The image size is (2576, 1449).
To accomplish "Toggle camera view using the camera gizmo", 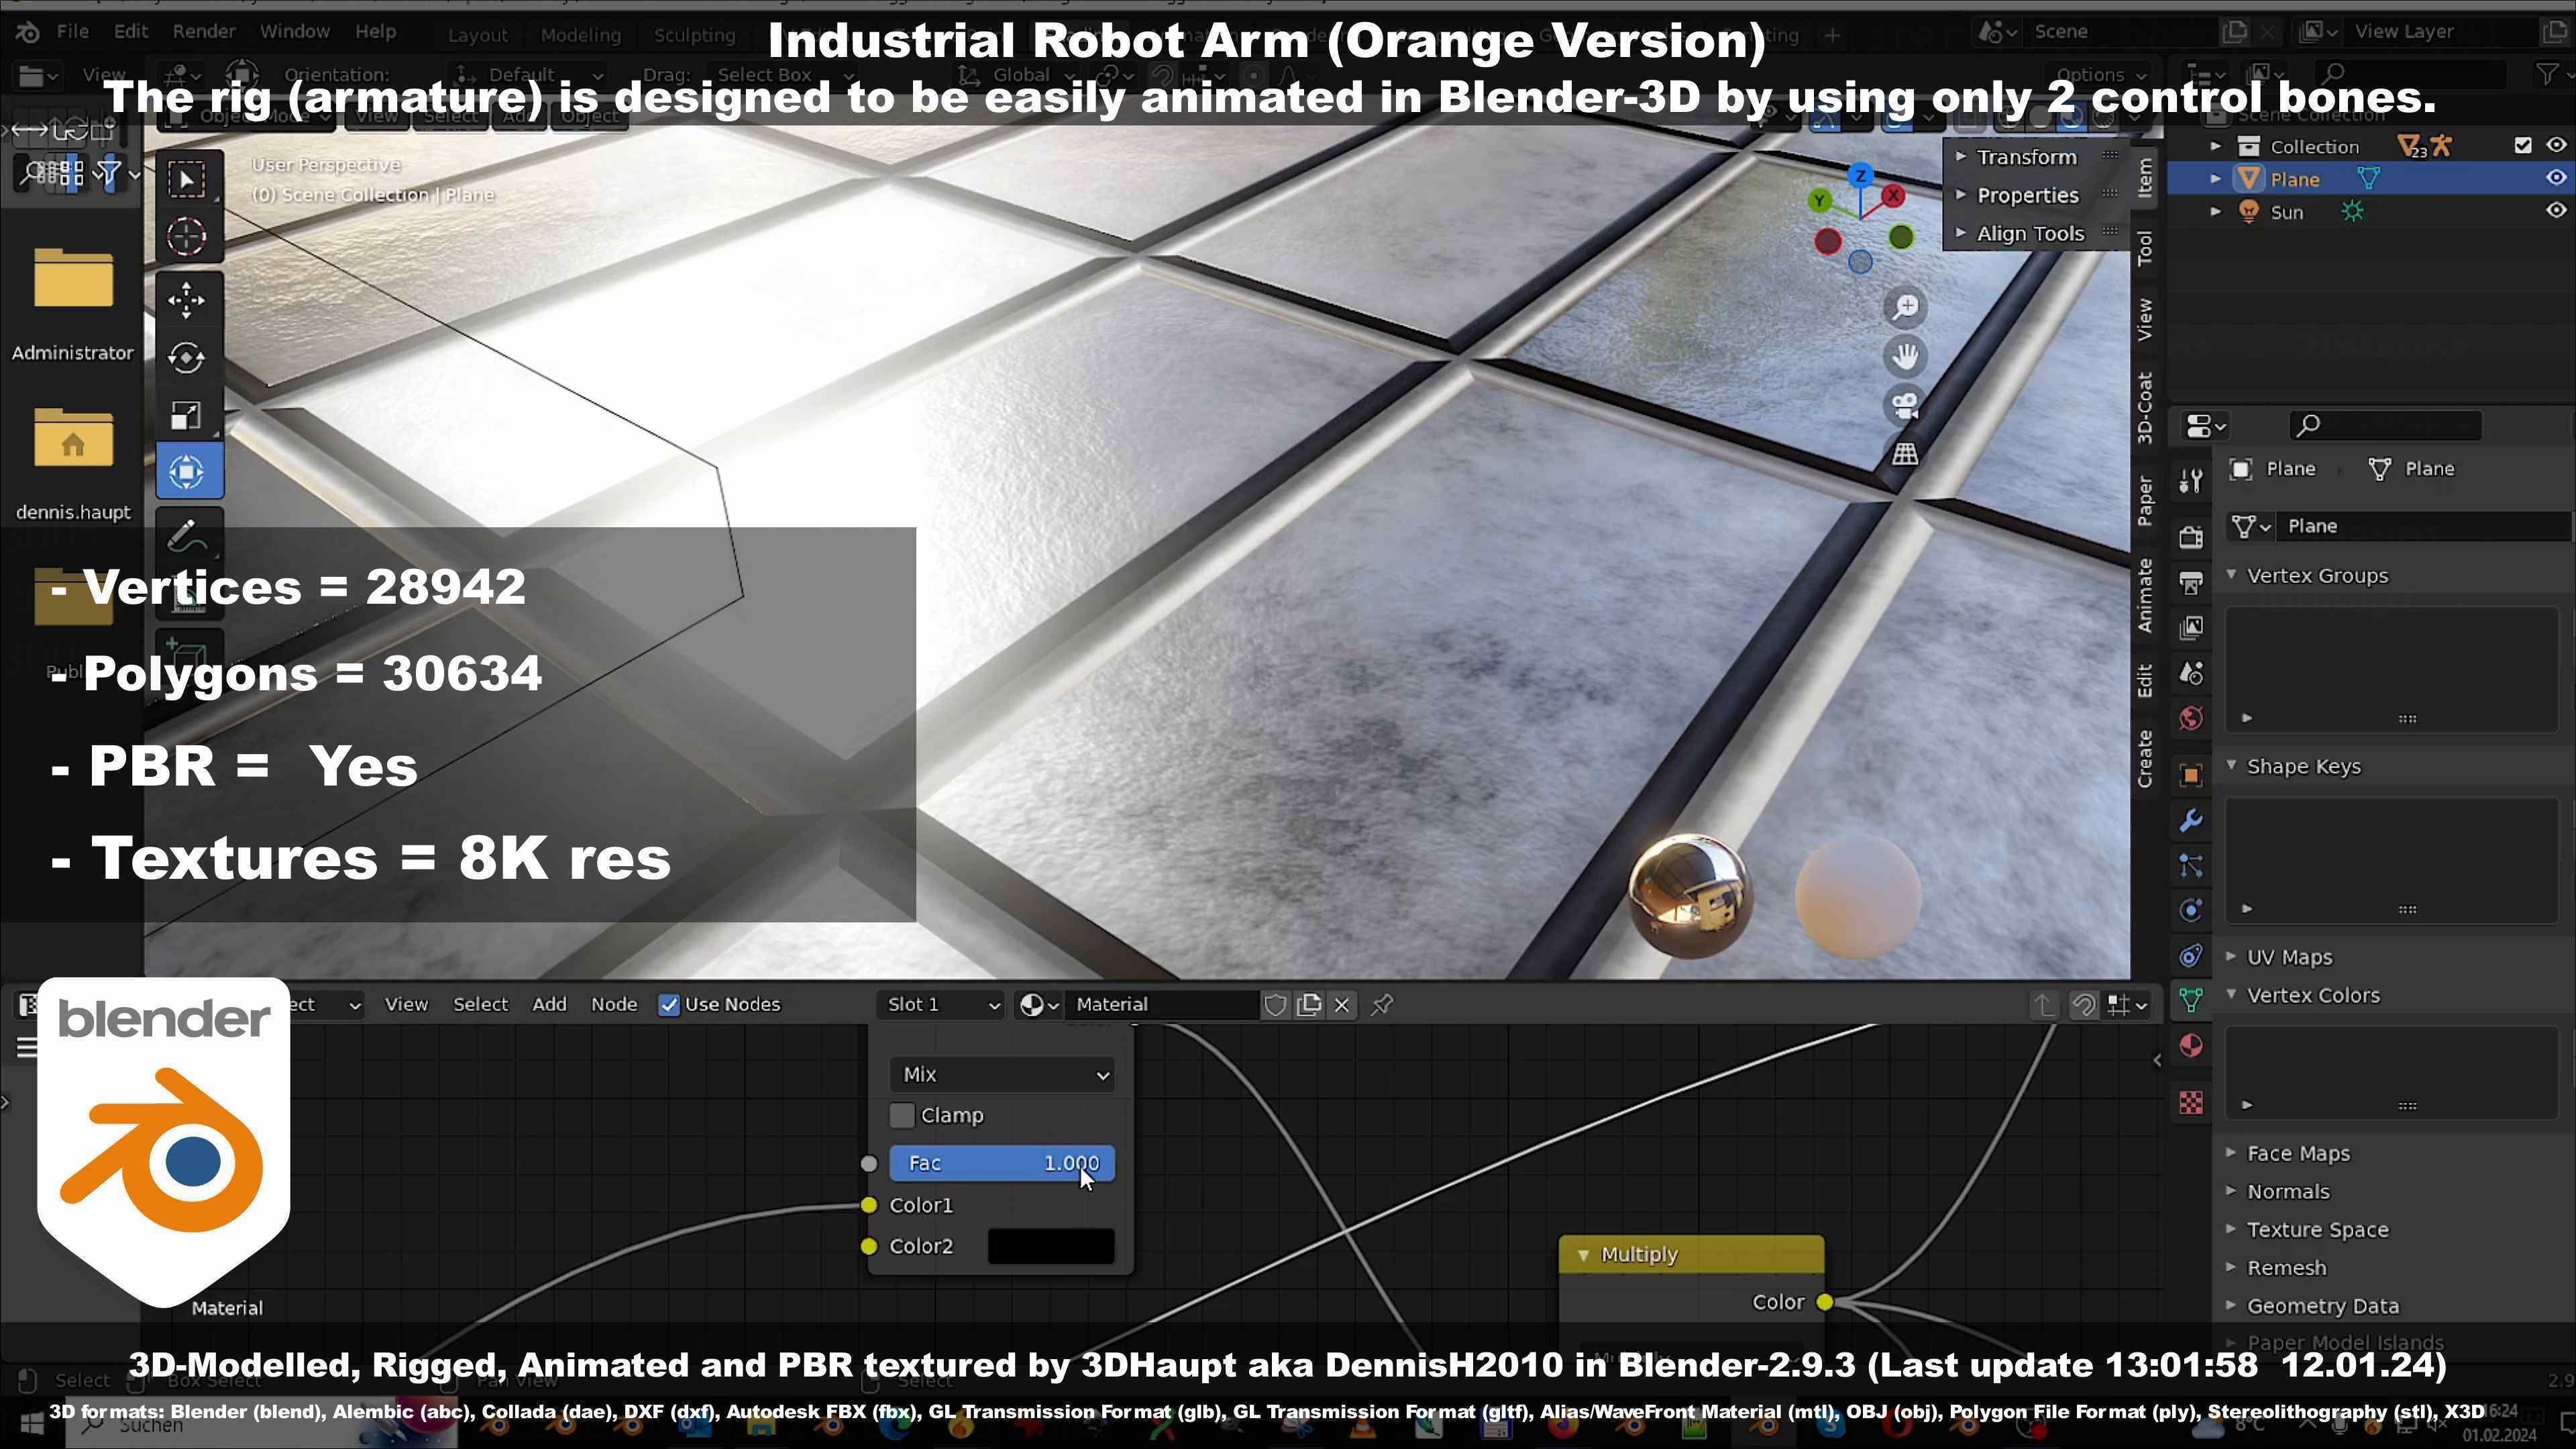I will [x=1905, y=405].
